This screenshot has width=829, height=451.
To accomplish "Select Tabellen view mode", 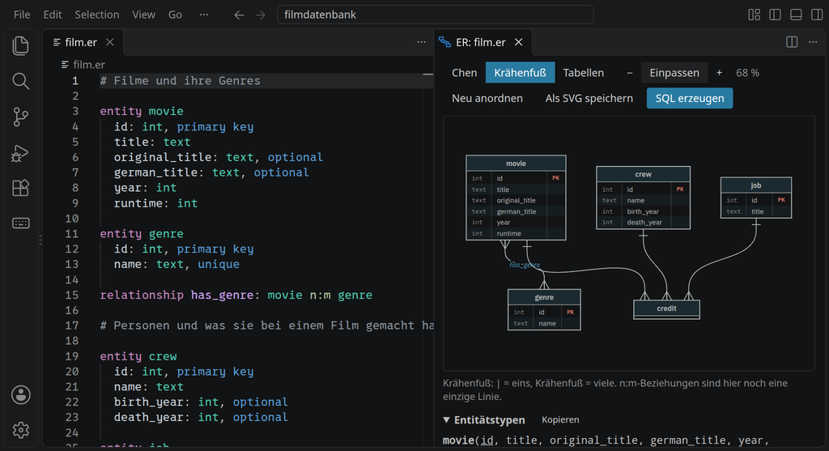I will 583,73.
